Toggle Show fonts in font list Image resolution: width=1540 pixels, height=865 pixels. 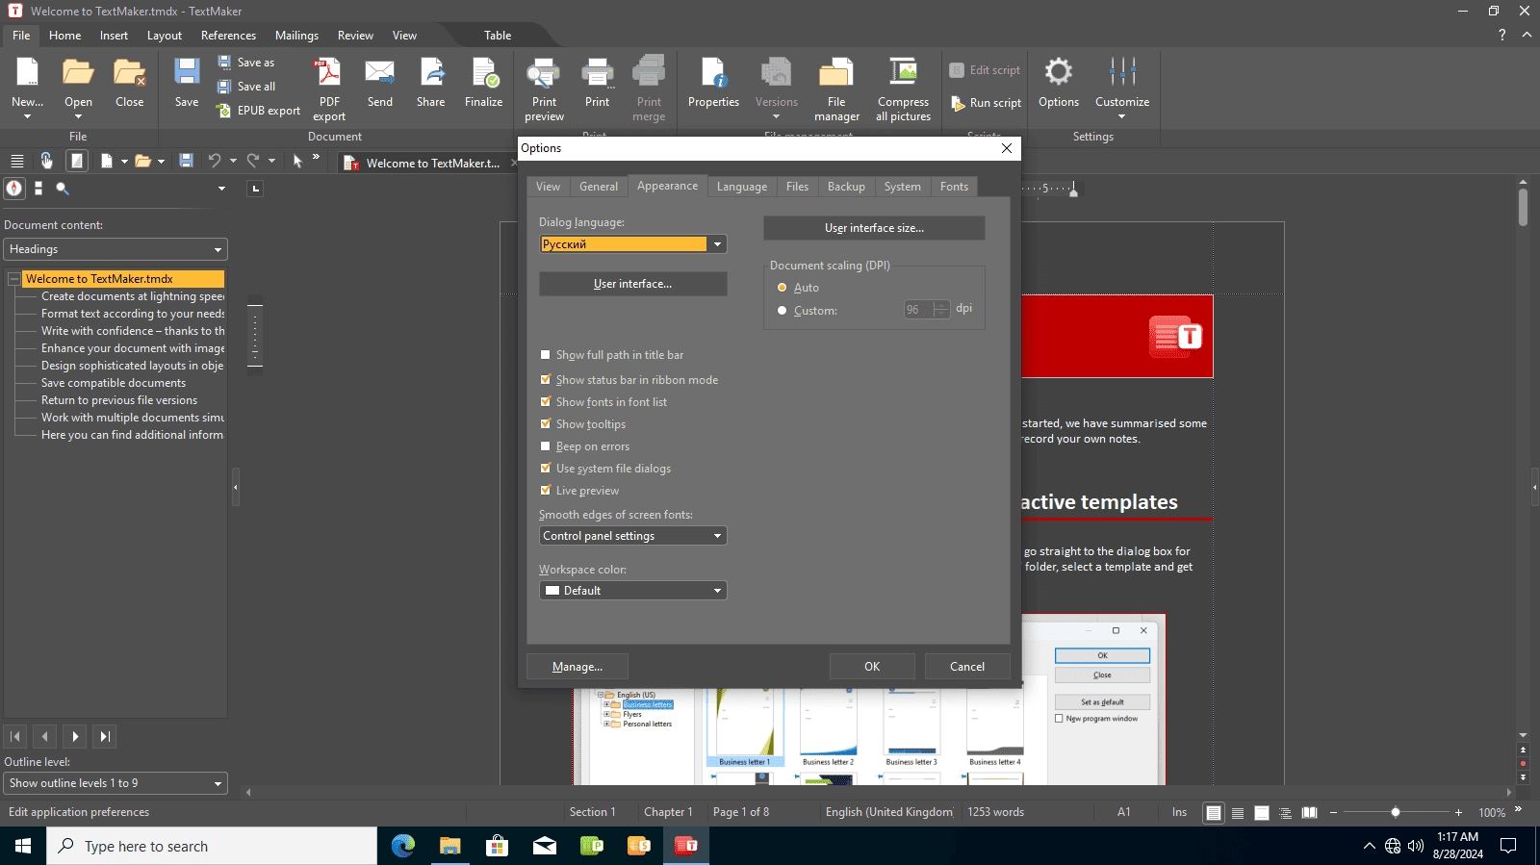546,402
